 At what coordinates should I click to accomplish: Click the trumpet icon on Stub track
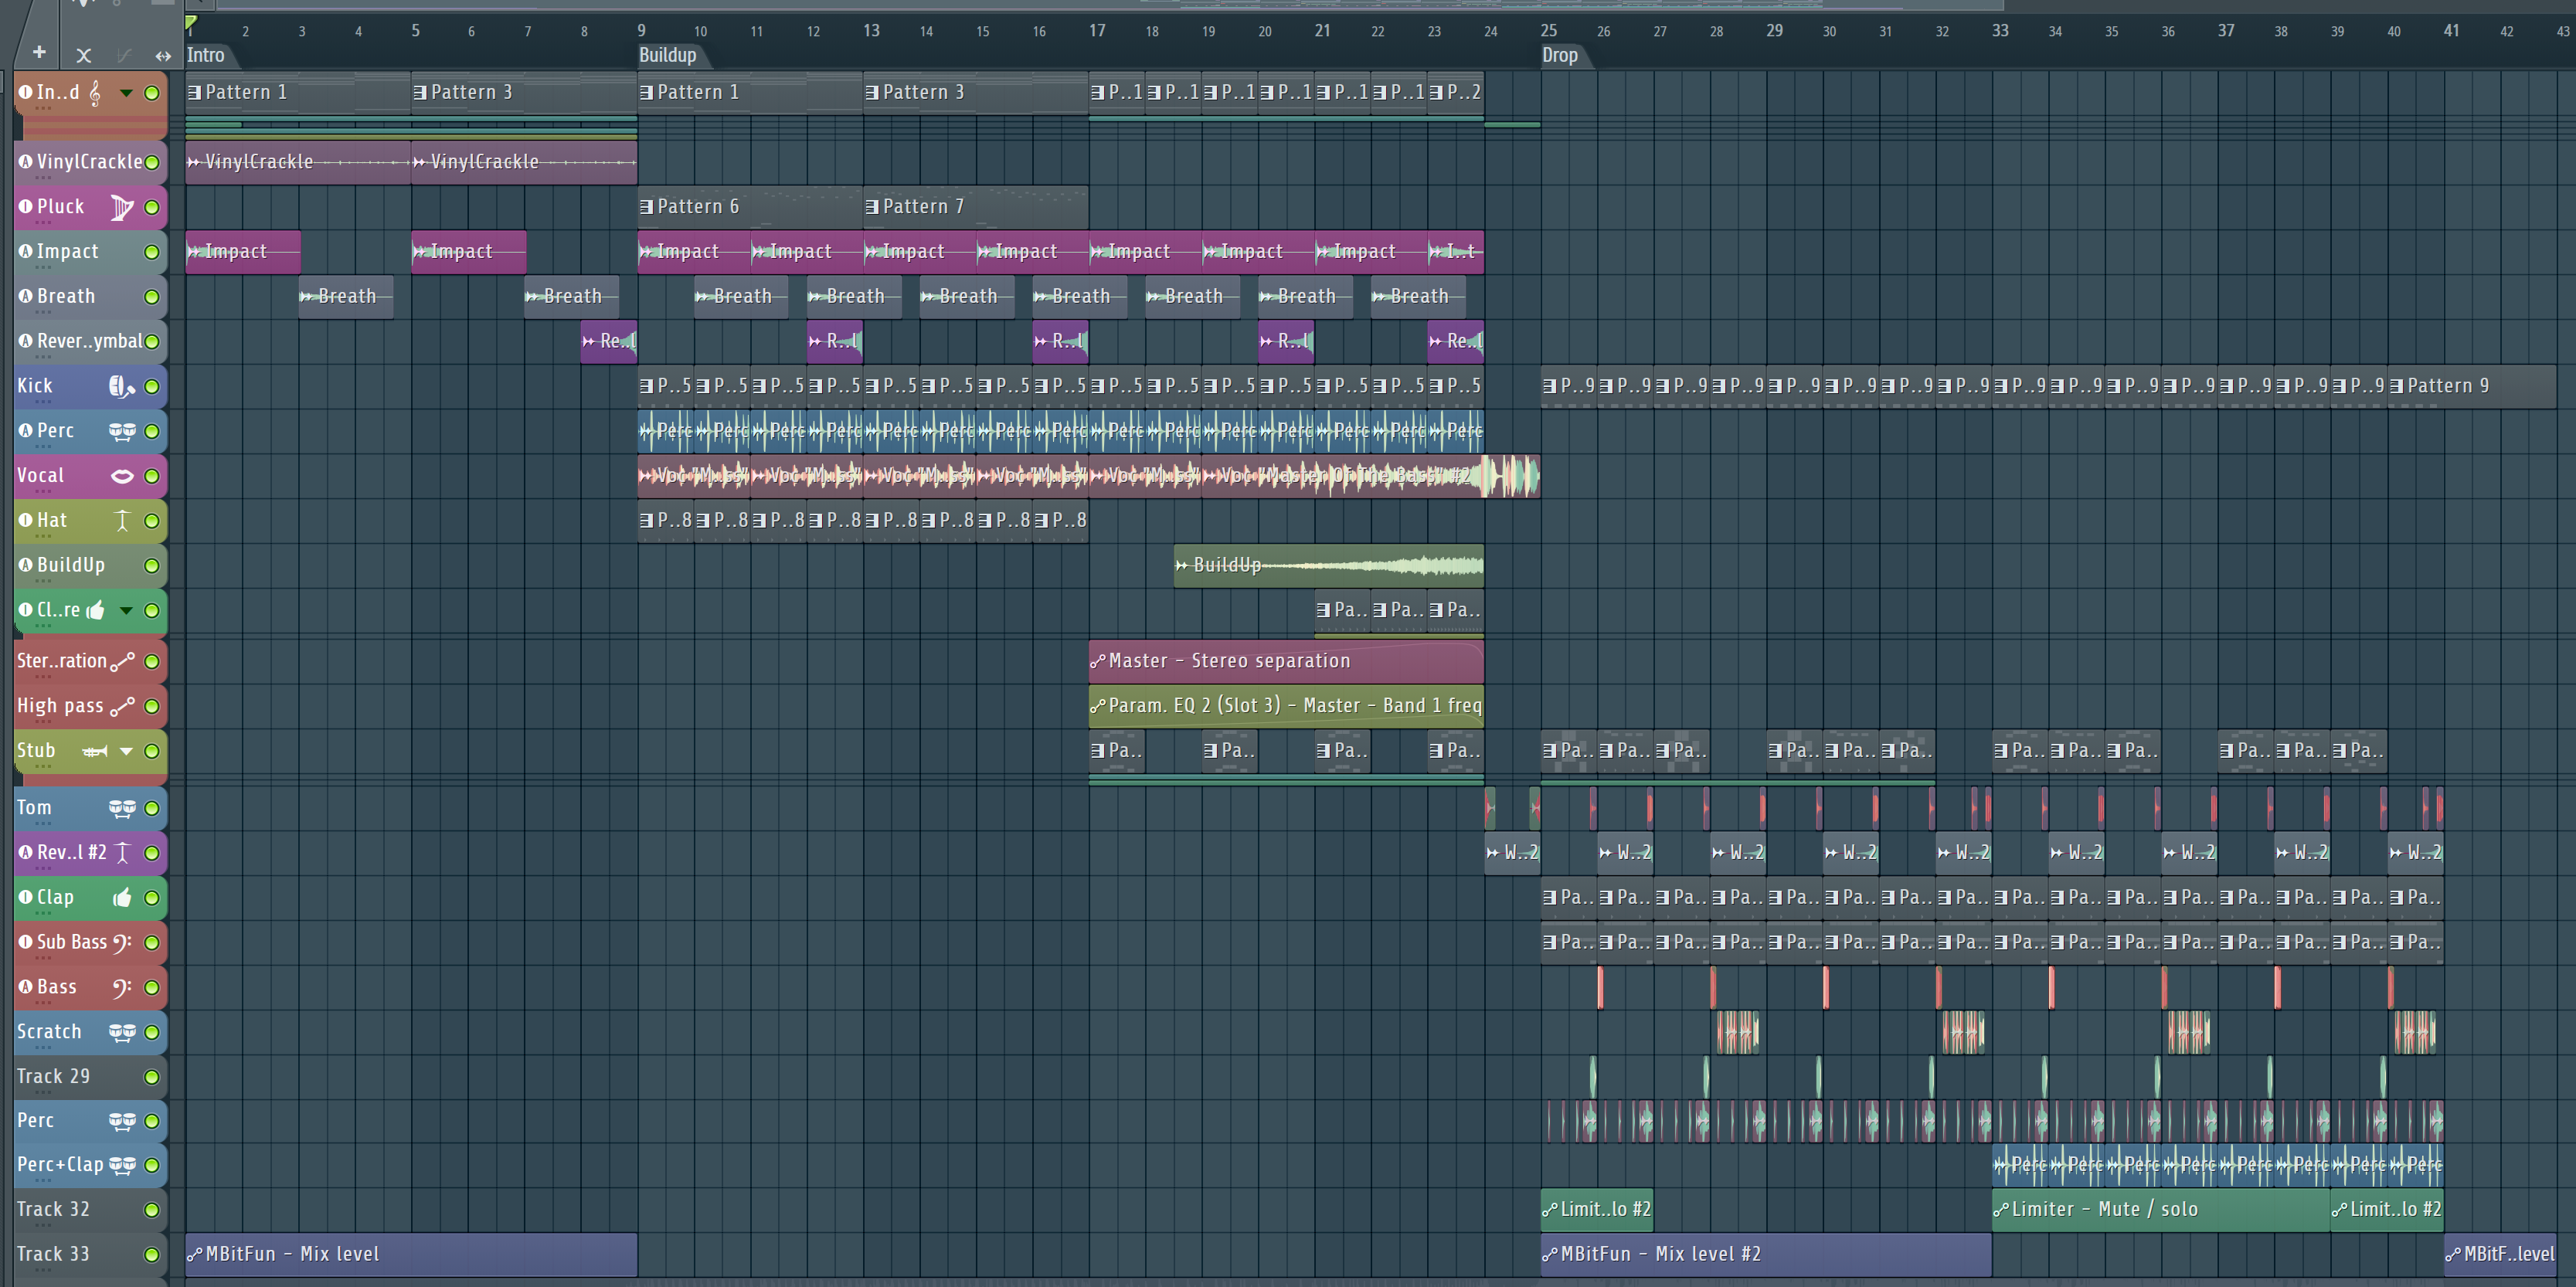[95, 751]
